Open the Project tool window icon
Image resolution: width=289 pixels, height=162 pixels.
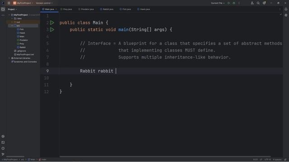3,9
